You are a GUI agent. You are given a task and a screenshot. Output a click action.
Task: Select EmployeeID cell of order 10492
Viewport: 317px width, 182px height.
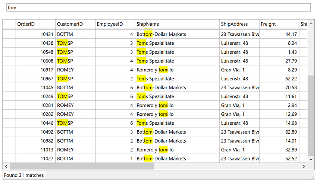click(115, 132)
